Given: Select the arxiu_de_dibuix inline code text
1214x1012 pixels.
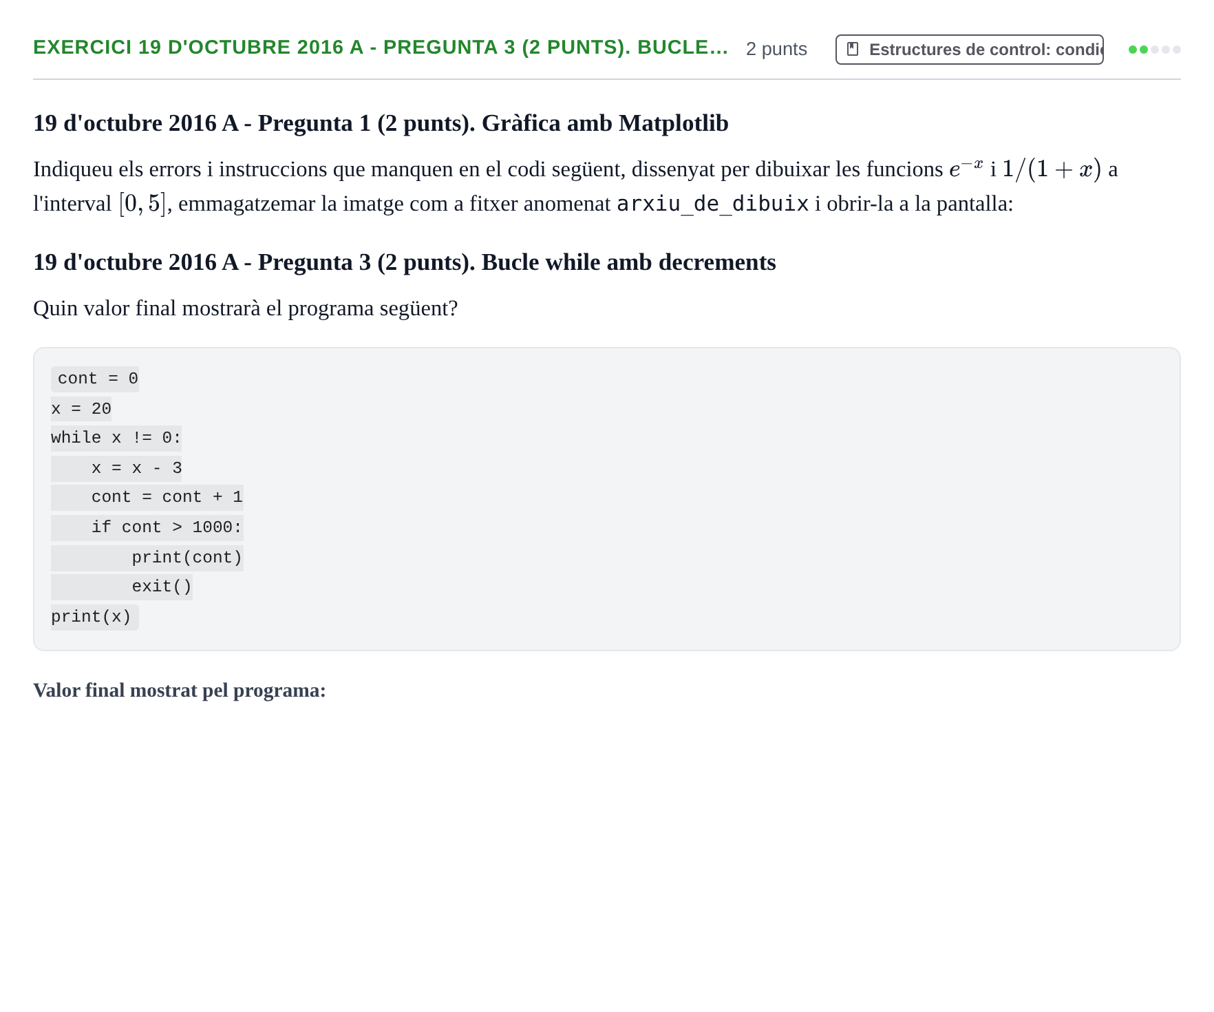Looking at the screenshot, I should (x=713, y=204).
